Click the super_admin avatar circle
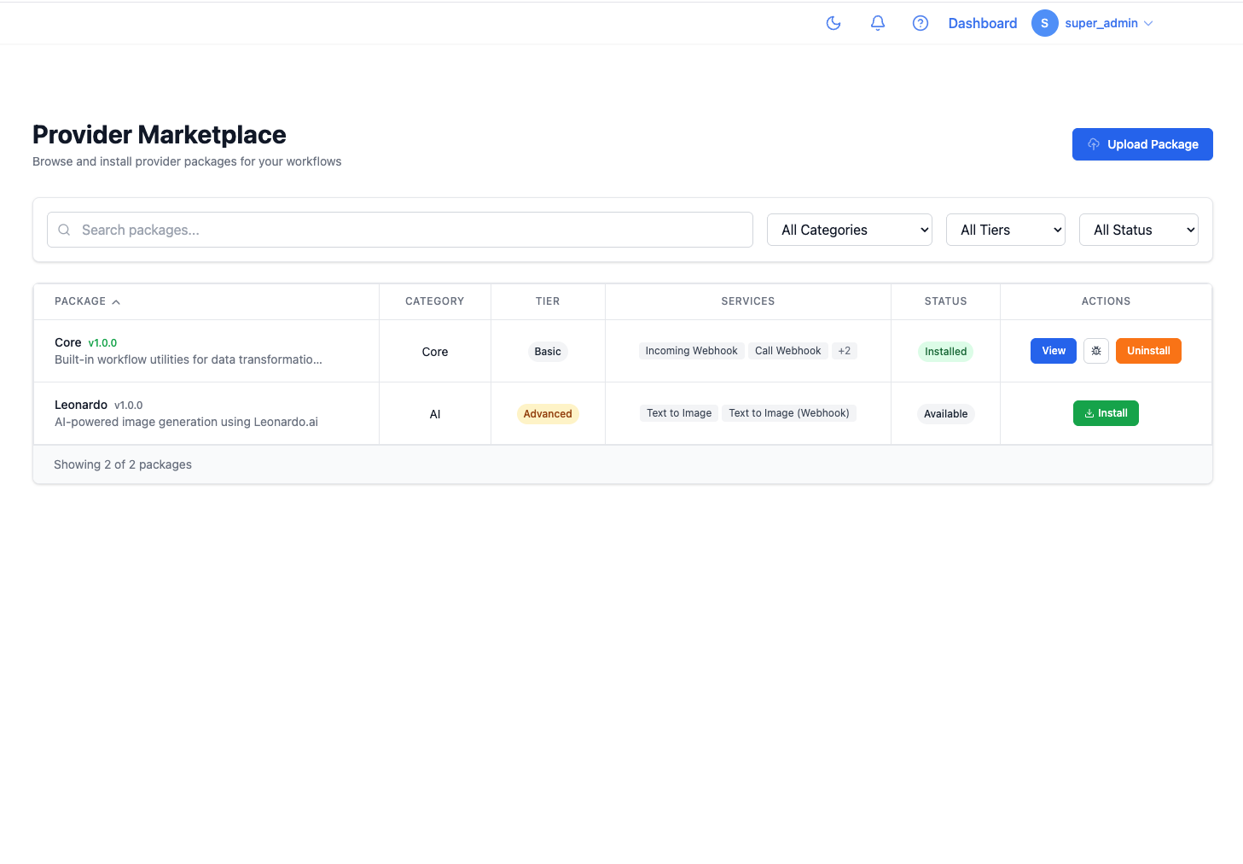This screenshot has width=1243, height=864. click(1044, 23)
